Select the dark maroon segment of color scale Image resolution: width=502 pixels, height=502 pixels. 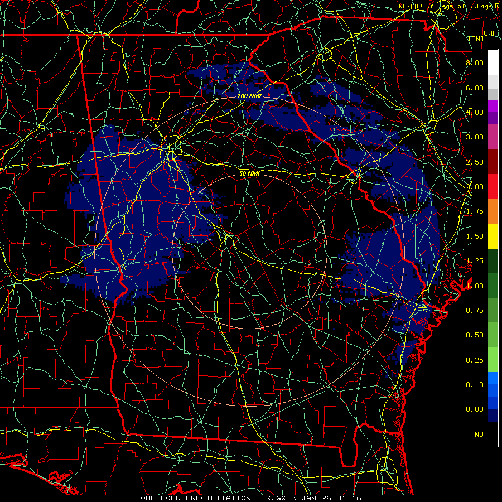pos(493,162)
